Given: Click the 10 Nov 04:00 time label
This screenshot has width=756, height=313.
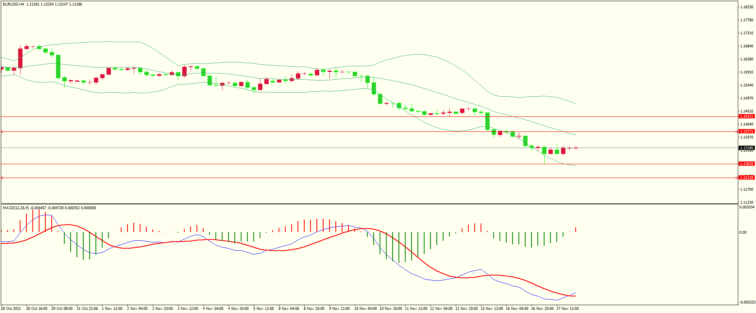Looking at the screenshot, I should pyautogui.click(x=365, y=309).
